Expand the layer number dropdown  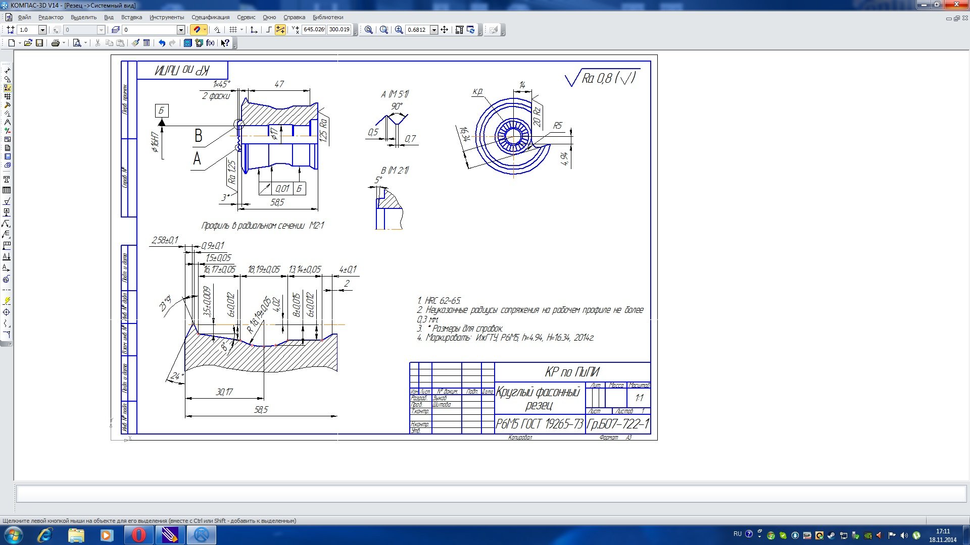click(x=180, y=30)
